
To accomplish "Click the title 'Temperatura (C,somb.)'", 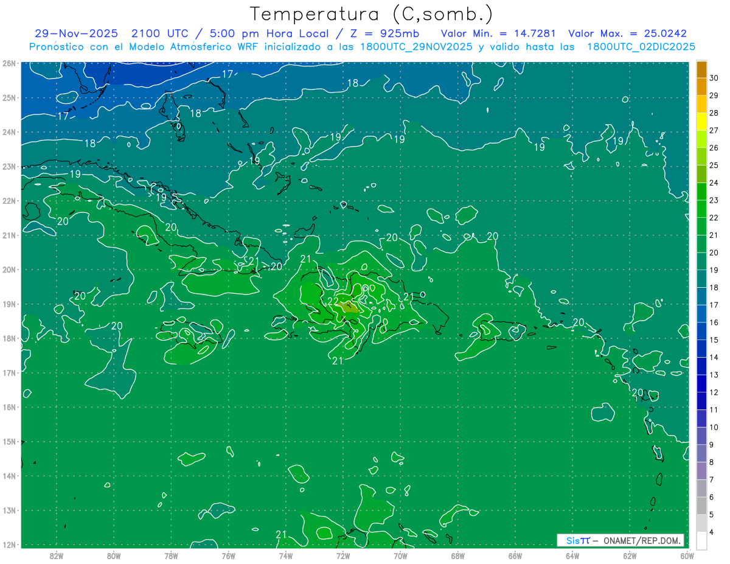I will pos(372,14).
